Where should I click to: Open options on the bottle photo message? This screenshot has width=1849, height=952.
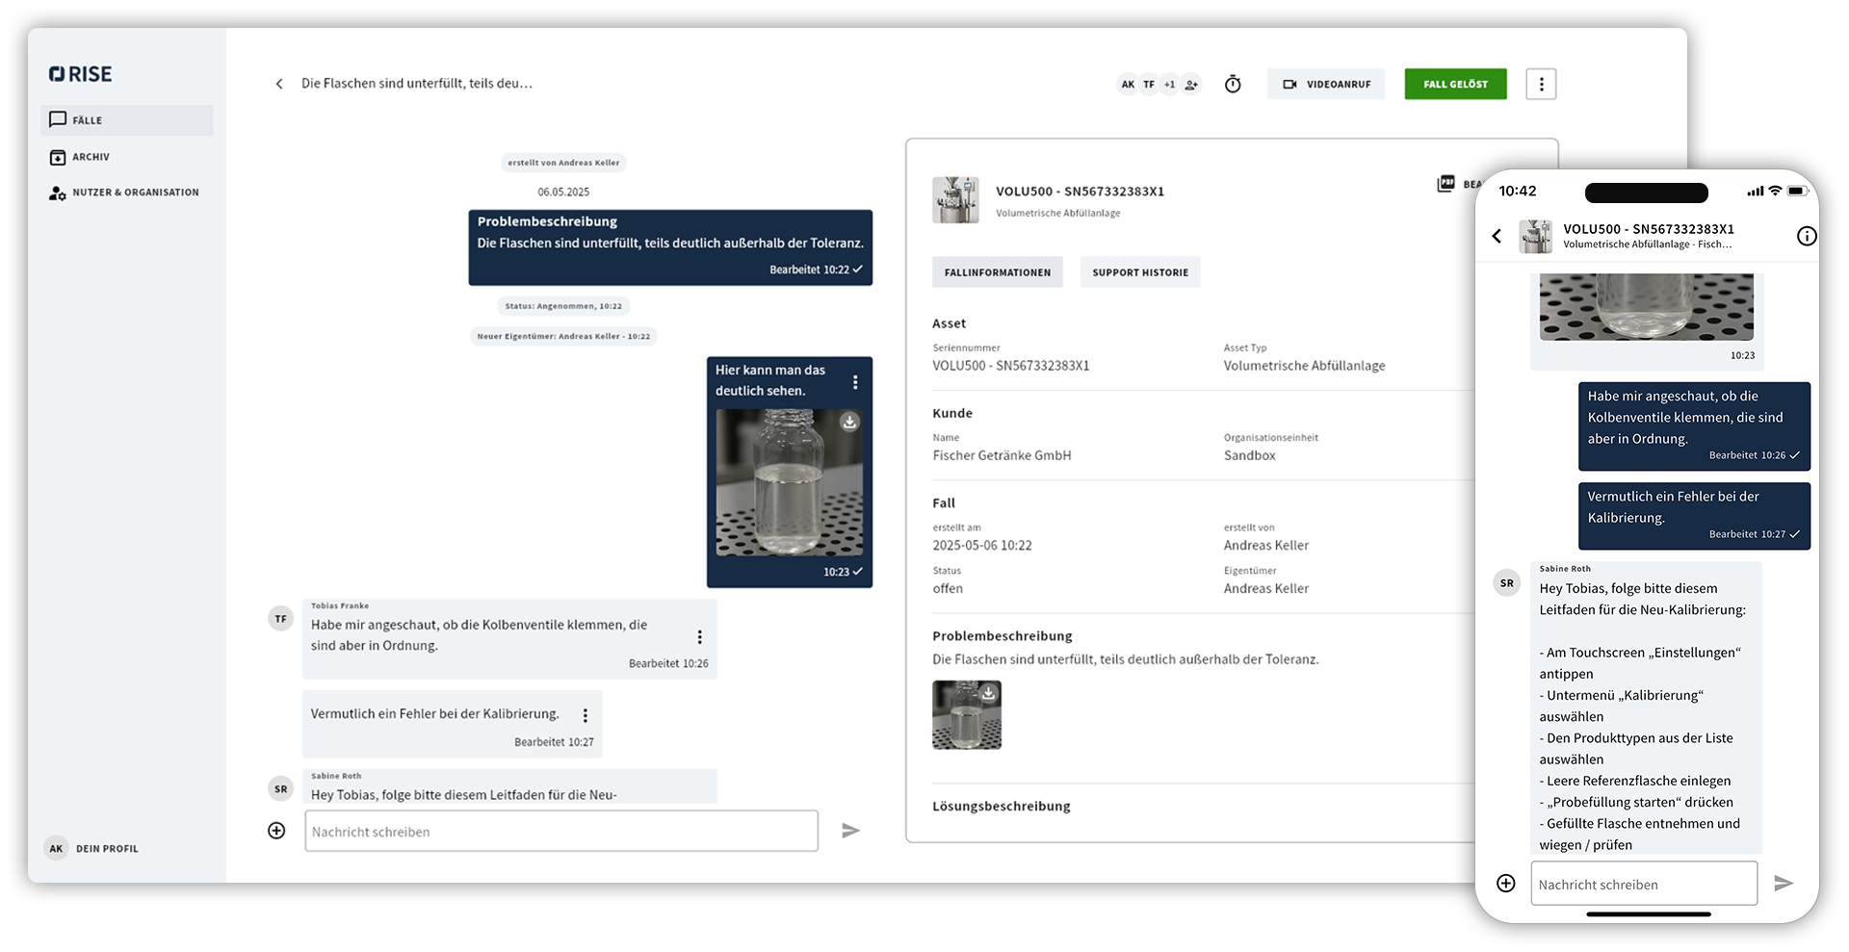[855, 382]
